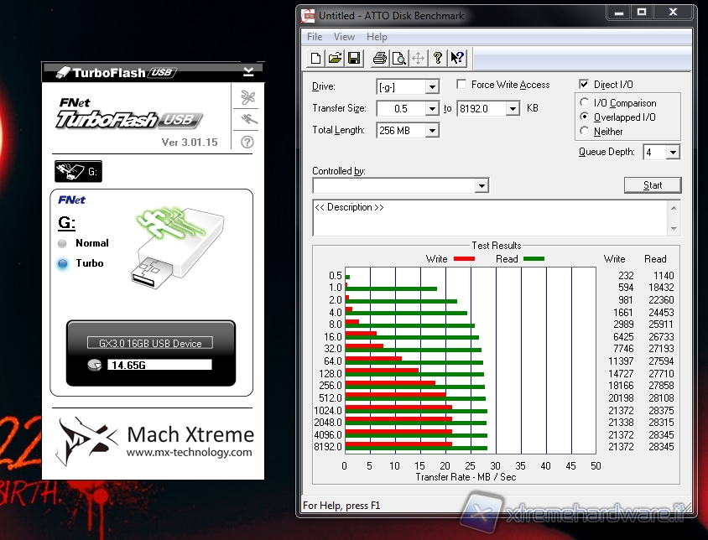
Task: Click the Open folder toolbar icon
Action: (x=335, y=58)
